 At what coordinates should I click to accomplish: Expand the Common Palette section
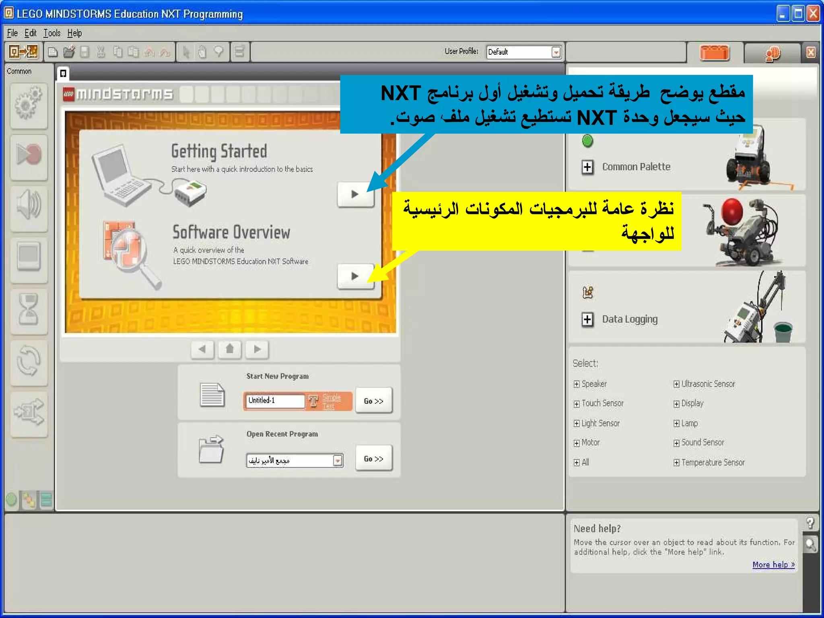point(587,167)
